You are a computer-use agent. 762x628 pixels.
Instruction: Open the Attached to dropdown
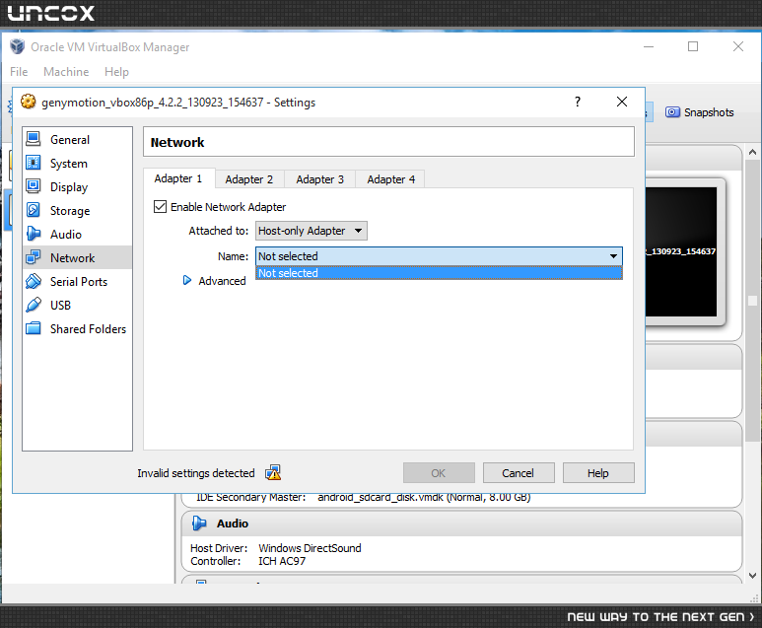[312, 231]
